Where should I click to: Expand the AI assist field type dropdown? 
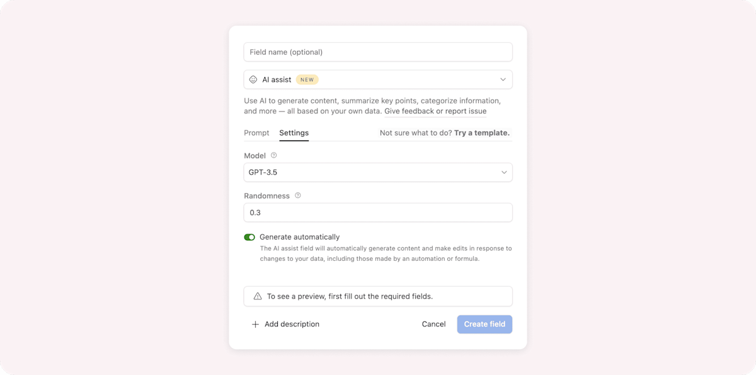click(x=378, y=79)
